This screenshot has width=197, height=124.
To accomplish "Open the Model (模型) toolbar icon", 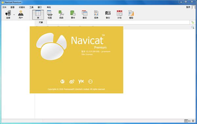I will [x=131, y=14].
